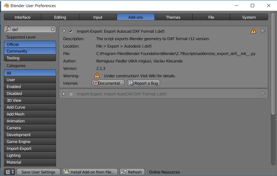Minimize the Blender User Preferences window
Viewport: 277px width, 176px height.
click(236, 5)
